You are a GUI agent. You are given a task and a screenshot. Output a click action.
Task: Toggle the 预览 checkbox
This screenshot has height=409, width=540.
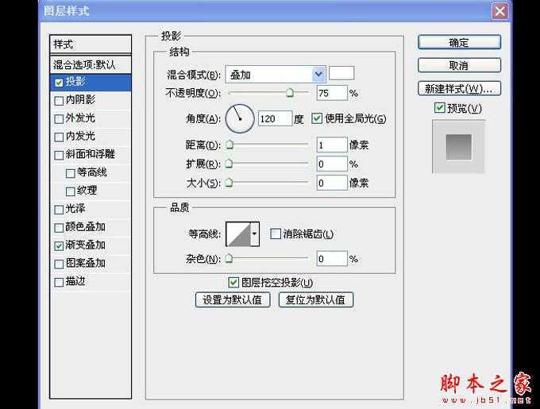click(x=439, y=108)
